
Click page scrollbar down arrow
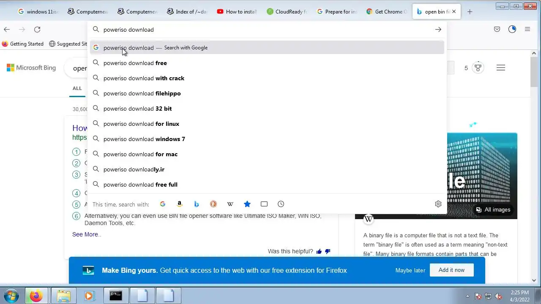533,280
